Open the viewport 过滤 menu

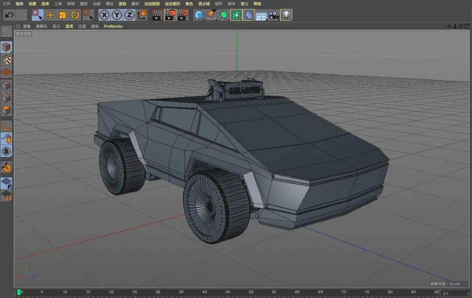pyautogui.click(x=82, y=26)
